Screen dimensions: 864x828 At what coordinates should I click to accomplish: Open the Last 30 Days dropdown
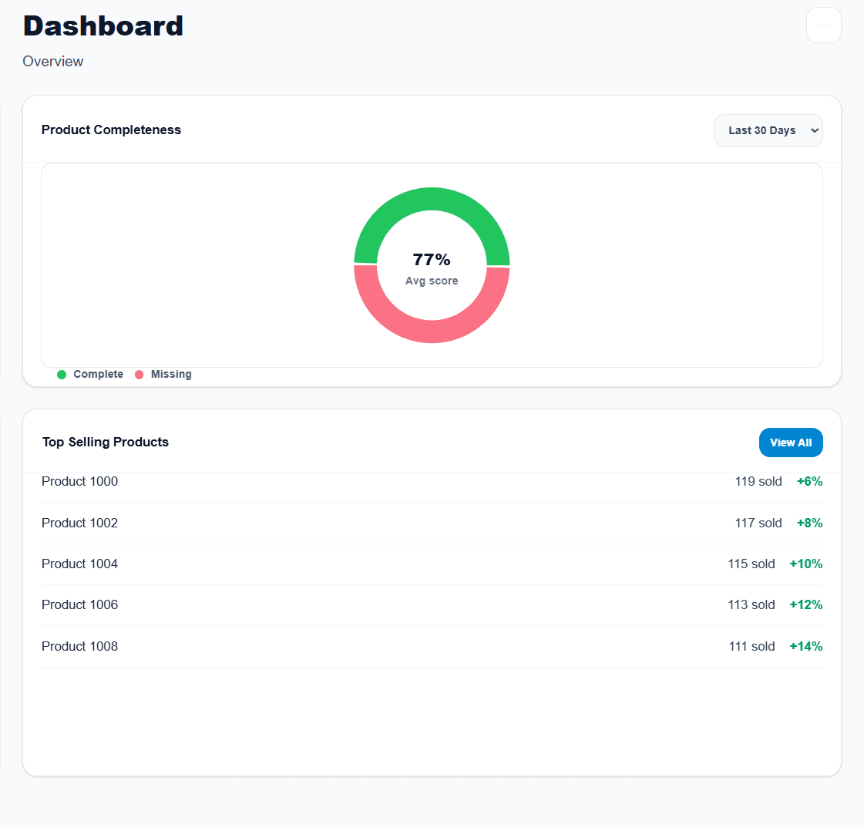(x=768, y=130)
